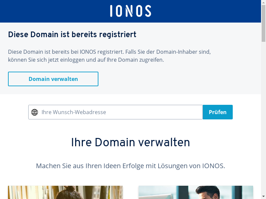Click the tagline 'Machen Sie aus Ihren Ideen'
The image size is (266, 199).
click(130, 166)
